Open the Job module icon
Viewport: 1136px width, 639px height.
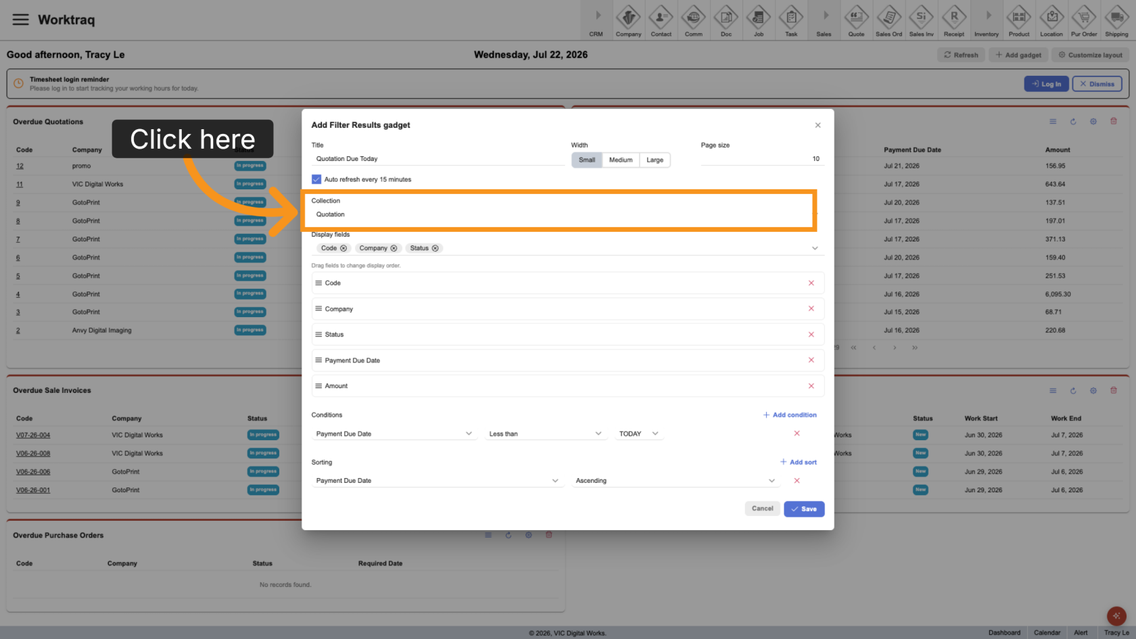(x=758, y=20)
